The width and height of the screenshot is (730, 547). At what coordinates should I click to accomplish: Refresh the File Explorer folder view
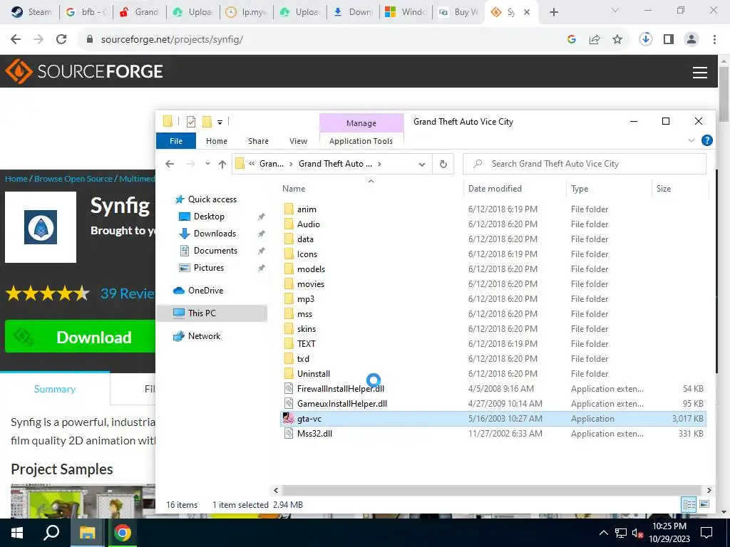pyautogui.click(x=443, y=164)
